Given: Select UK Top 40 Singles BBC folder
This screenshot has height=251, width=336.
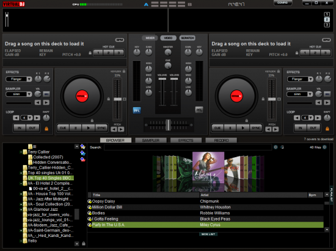Looking at the screenshot, I should pyautogui.click(x=51, y=178).
